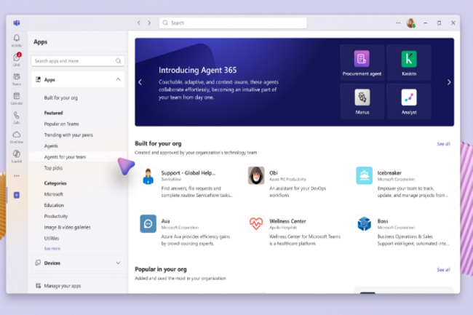Advance banner with the right arrow
Viewport: 473px width, 315px height.
pos(448,82)
